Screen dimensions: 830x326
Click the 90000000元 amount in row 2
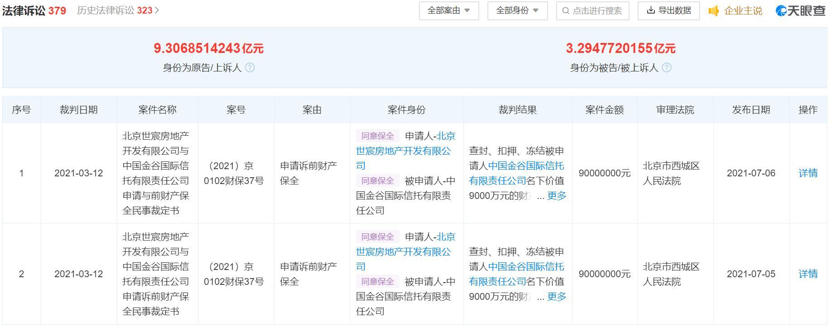(605, 274)
